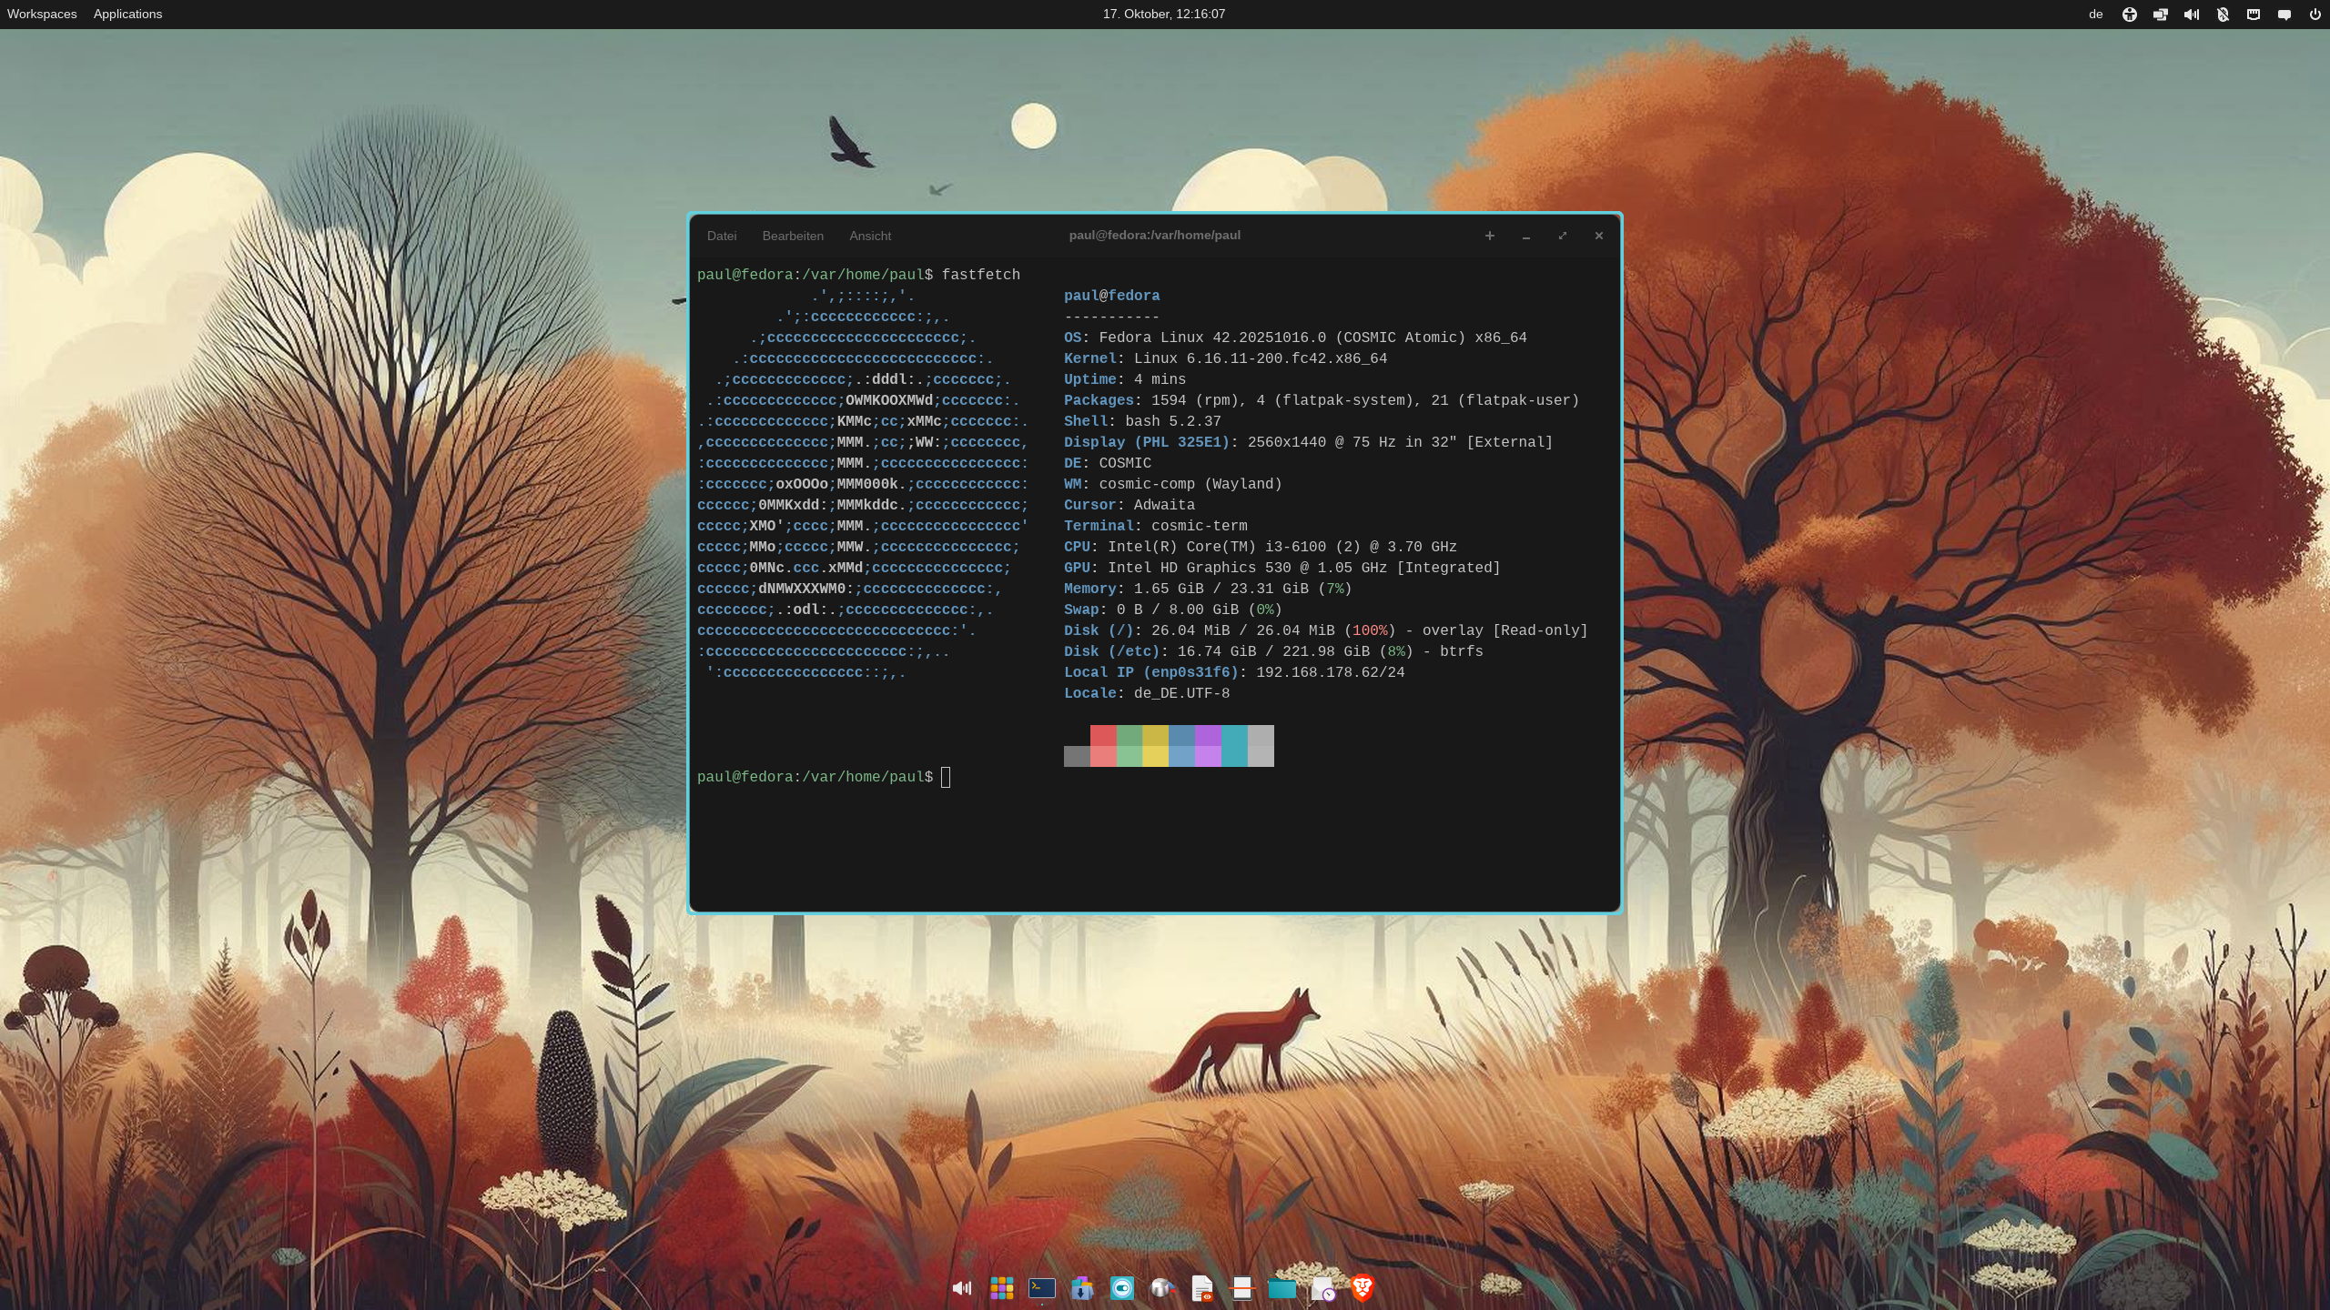
Task: Open the tweaks toggle-switch app in dock
Action: (x=1122, y=1288)
